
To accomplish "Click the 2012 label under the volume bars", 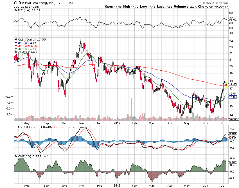I will coord(117,123).
